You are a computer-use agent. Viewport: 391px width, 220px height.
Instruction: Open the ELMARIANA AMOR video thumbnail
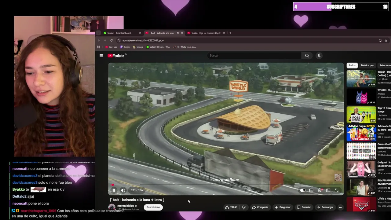[x=361, y=187]
